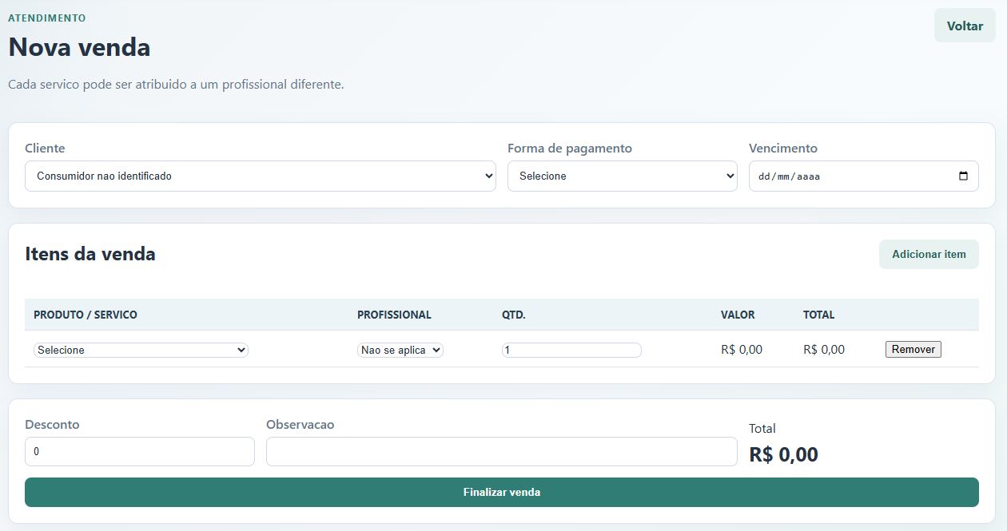Click the 'Cliente' field label
The height and width of the screenshot is (531, 1007).
tap(45, 148)
